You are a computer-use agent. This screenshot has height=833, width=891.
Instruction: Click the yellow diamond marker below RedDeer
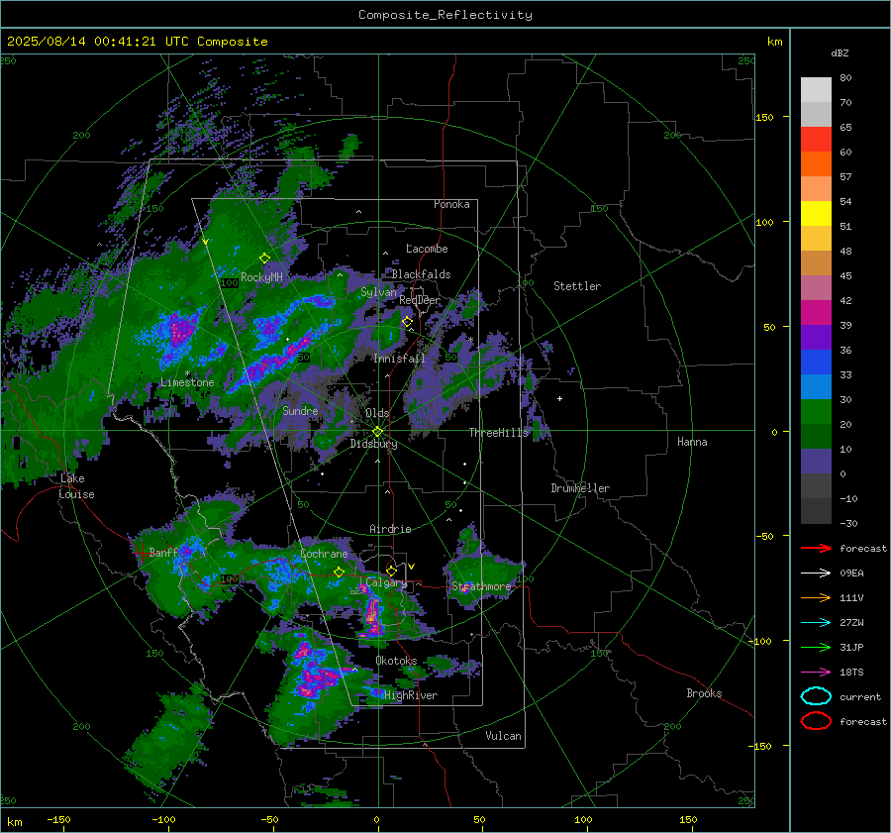pos(407,322)
